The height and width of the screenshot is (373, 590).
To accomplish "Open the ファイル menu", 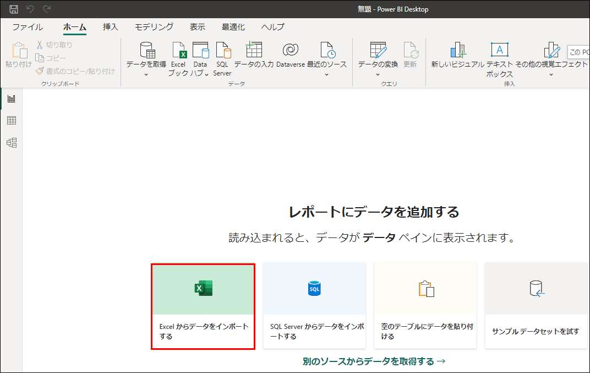I will [x=28, y=27].
